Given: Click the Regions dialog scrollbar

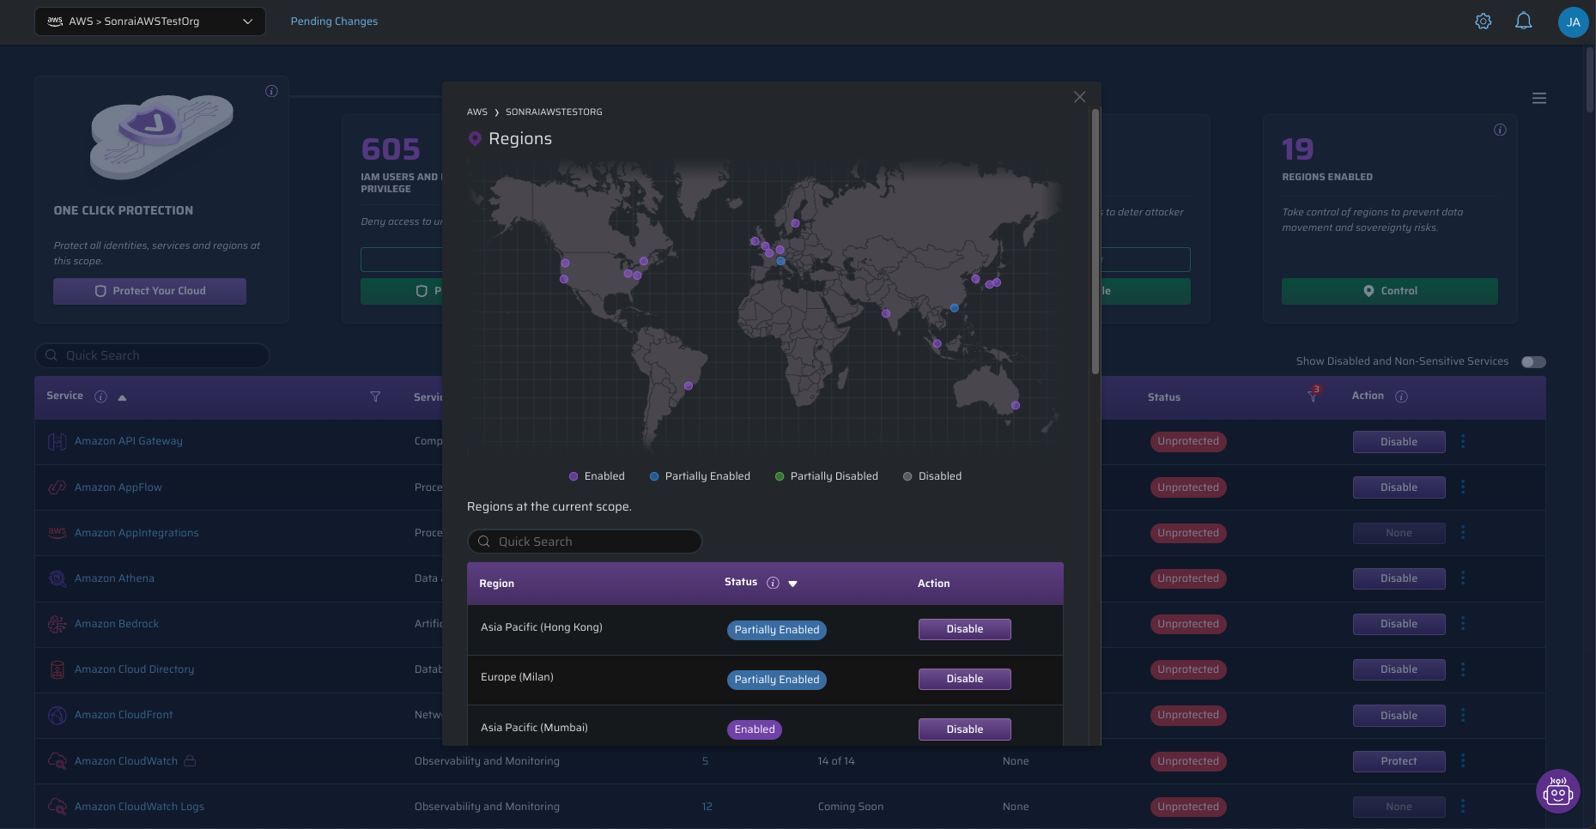Looking at the screenshot, I should (x=1095, y=242).
